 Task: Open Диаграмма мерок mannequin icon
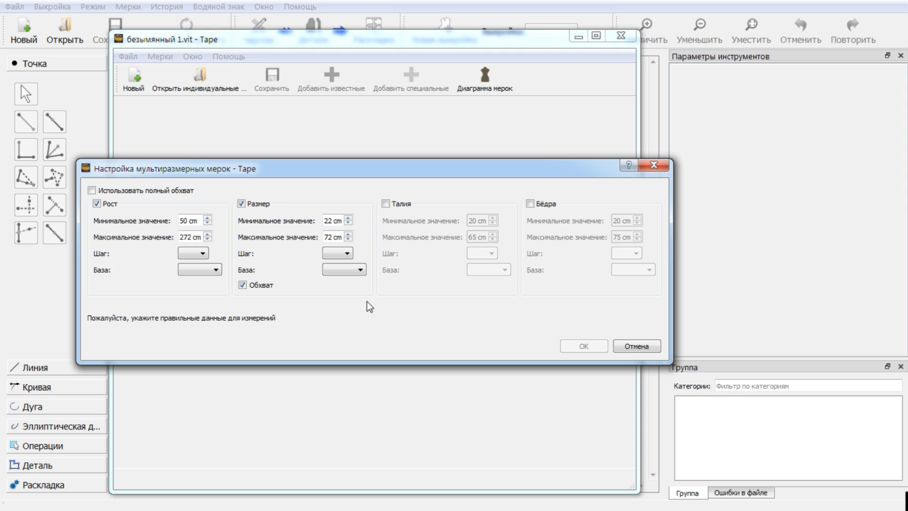485,75
